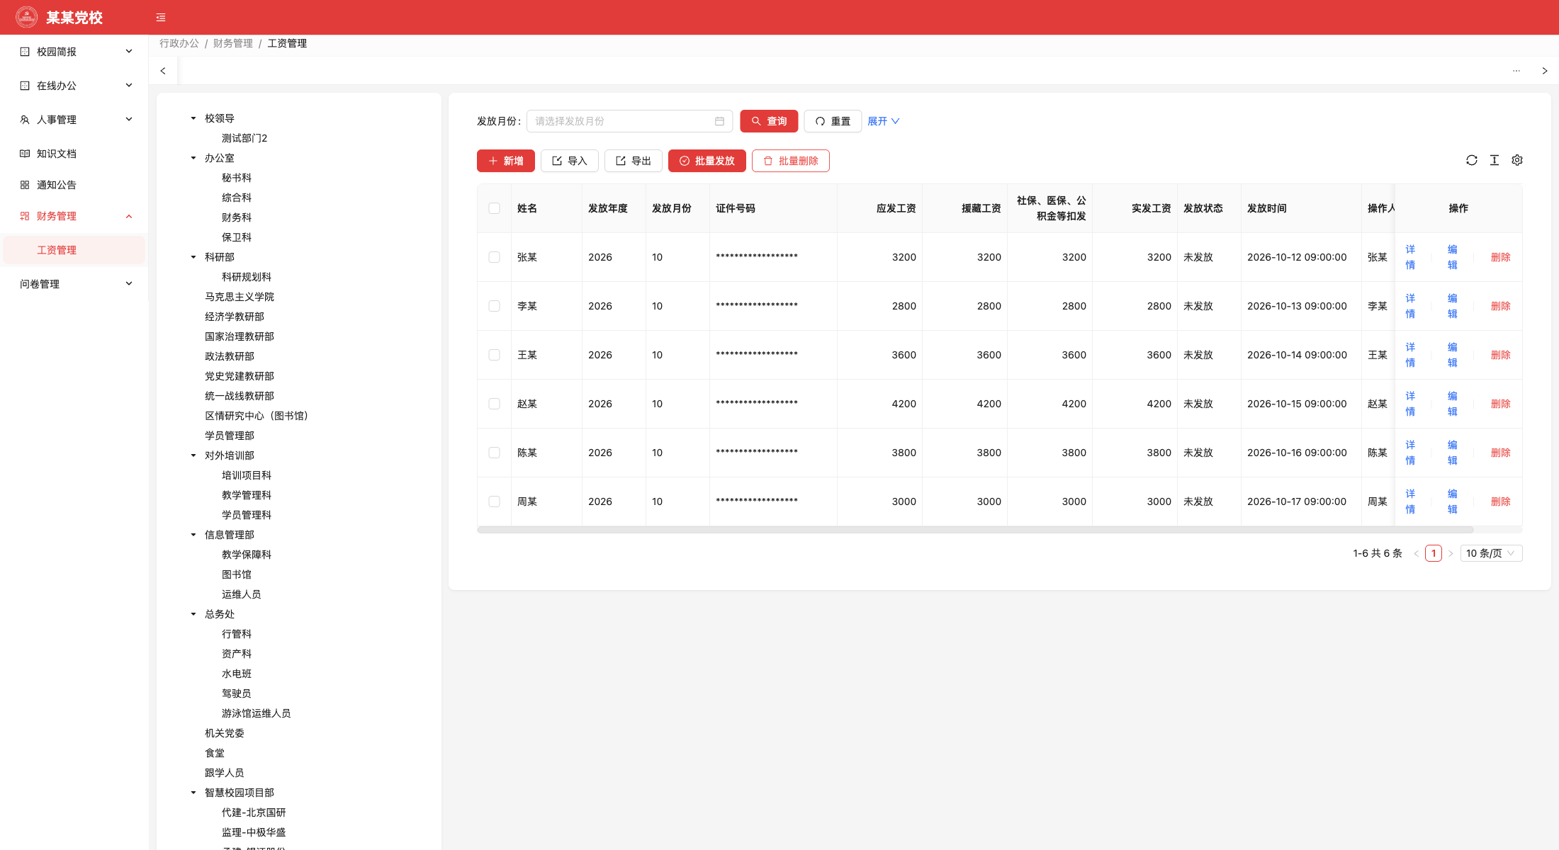
Task: Check the box for 赵某's row
Action: click(x=495, y=404)
